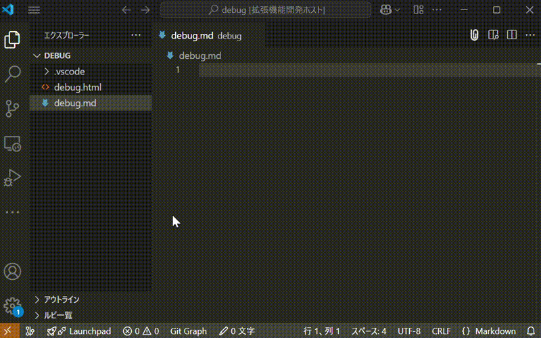Go forward with the right arrow
This screenshot has height=338, width=541.
(145, 10)
